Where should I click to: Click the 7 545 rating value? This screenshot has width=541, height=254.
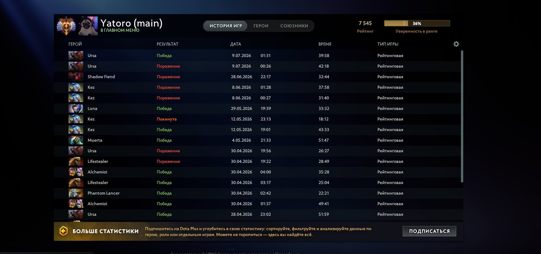pos(365,23)
